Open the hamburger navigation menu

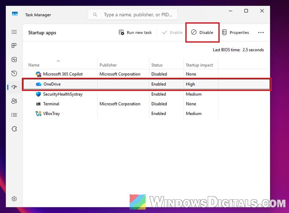click(x=14, y=32)
